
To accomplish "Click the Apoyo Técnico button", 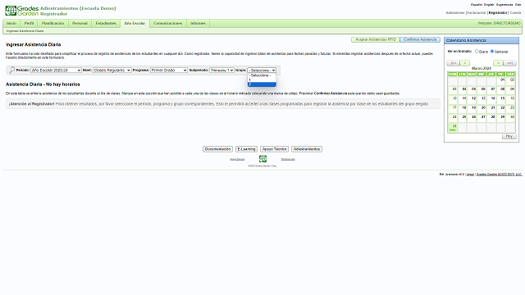I will [274, 149].
